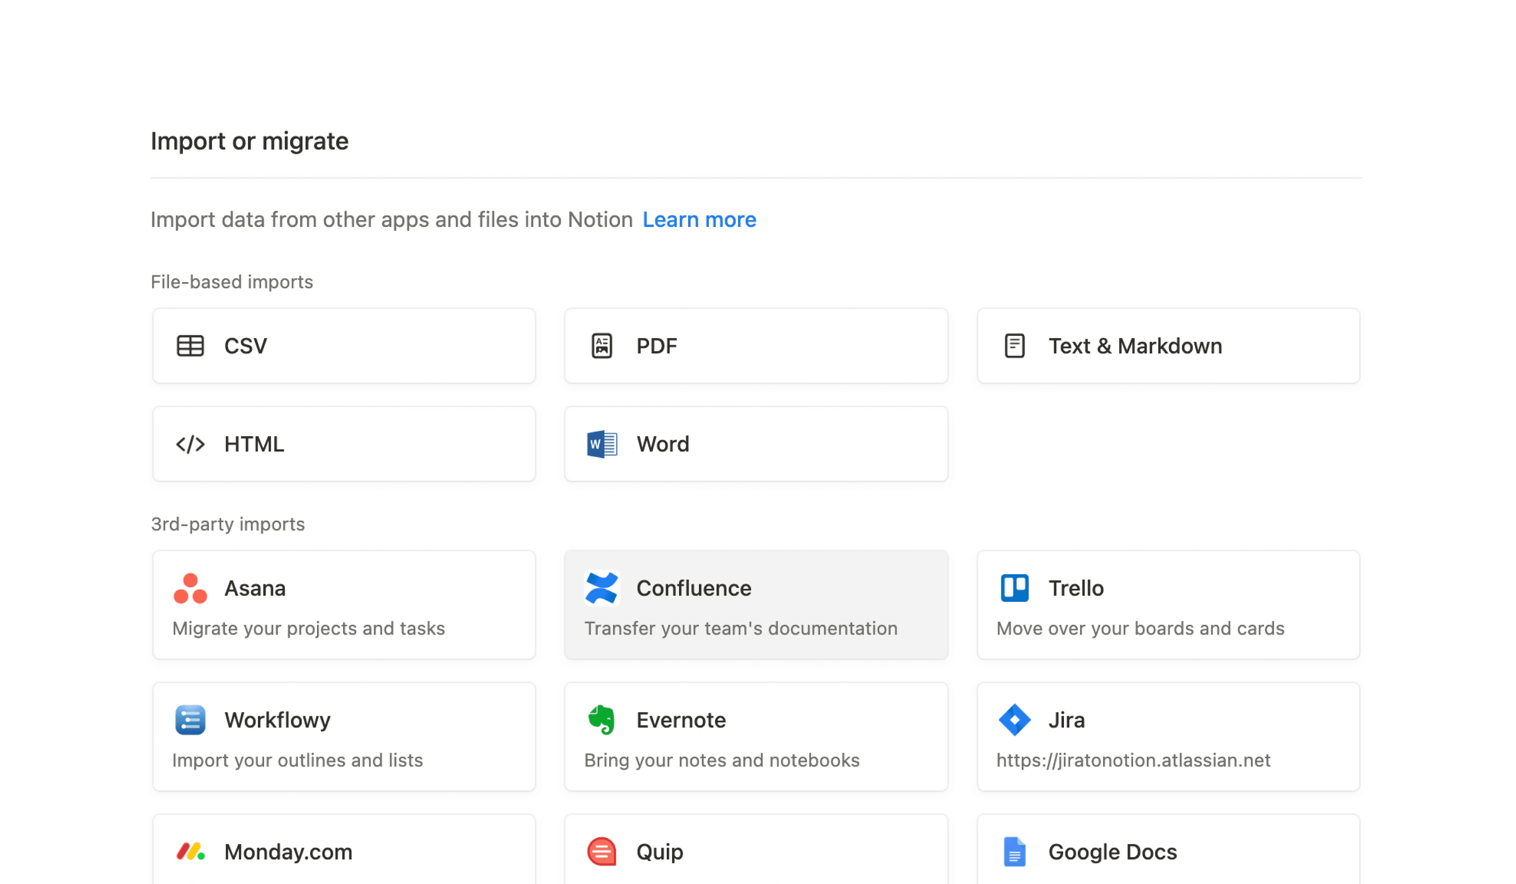This screenshot has height=884, width=1516.
Task: Click the Monday.com logo icon
Action: coord(190,852)
